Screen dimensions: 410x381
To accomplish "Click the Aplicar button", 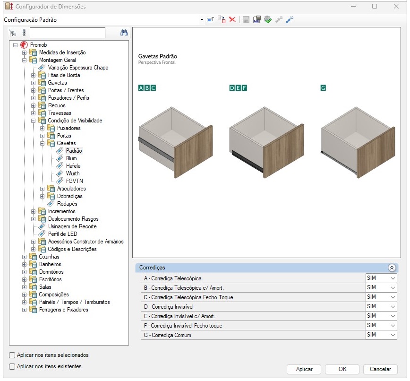I will pyautogui.click(x=304, y=369).
